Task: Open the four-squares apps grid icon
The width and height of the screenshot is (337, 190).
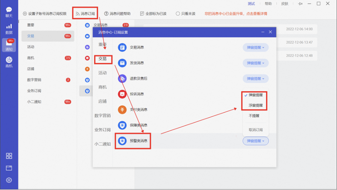Action: click(x=9, y=156)
